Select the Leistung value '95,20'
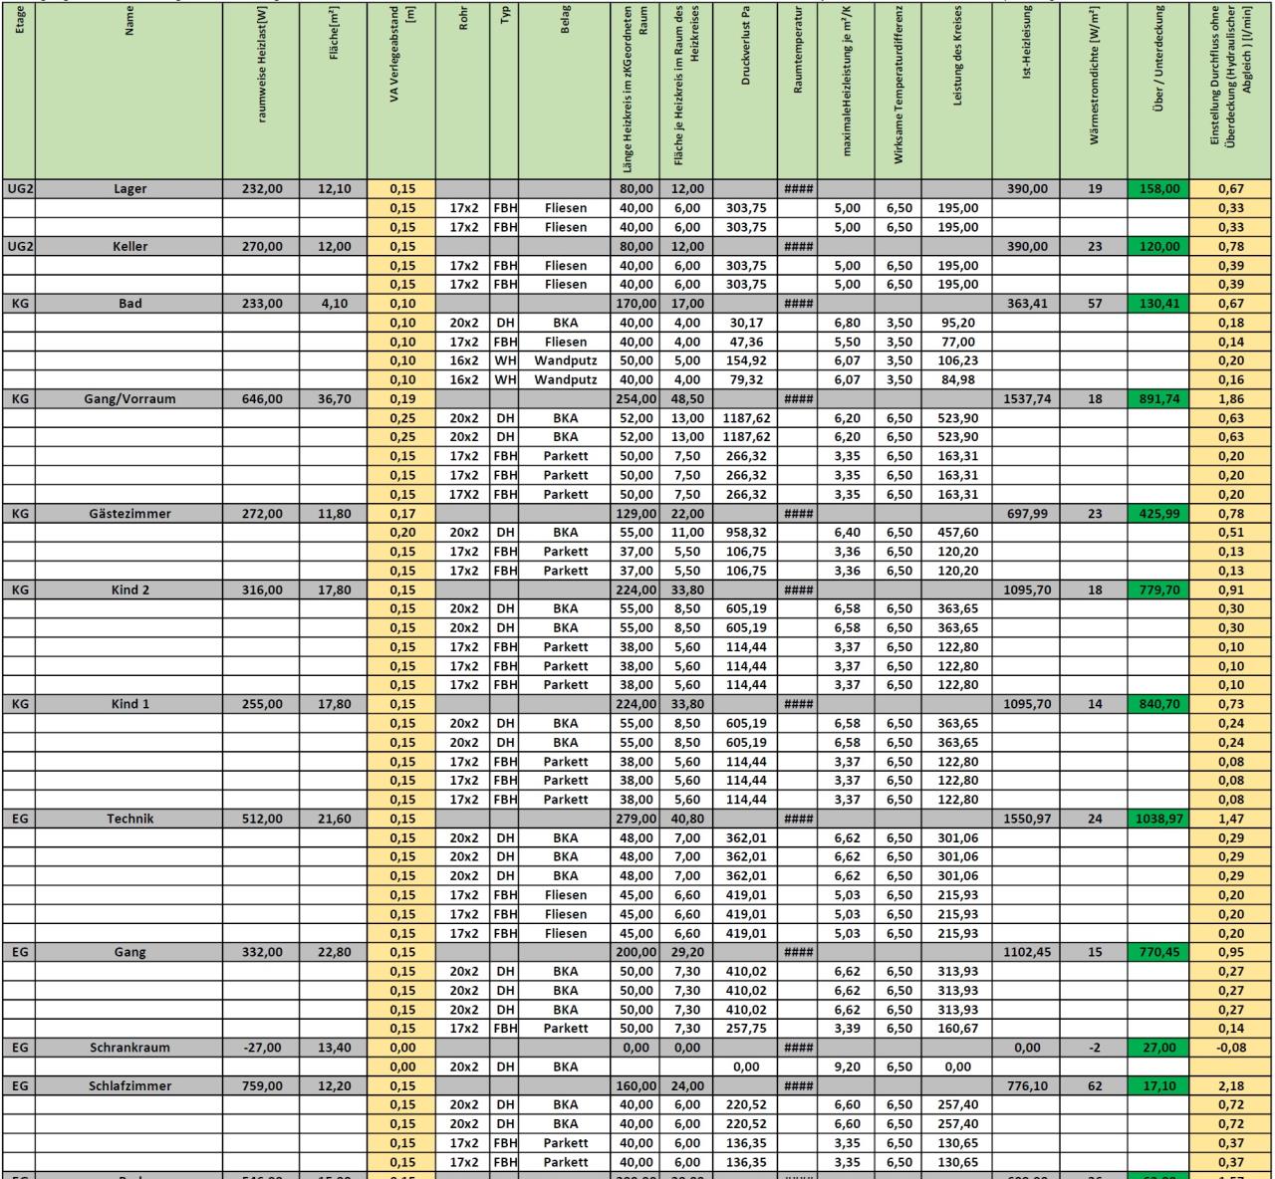Viewport: 1275px width, 1179px height. coord(957,323)
